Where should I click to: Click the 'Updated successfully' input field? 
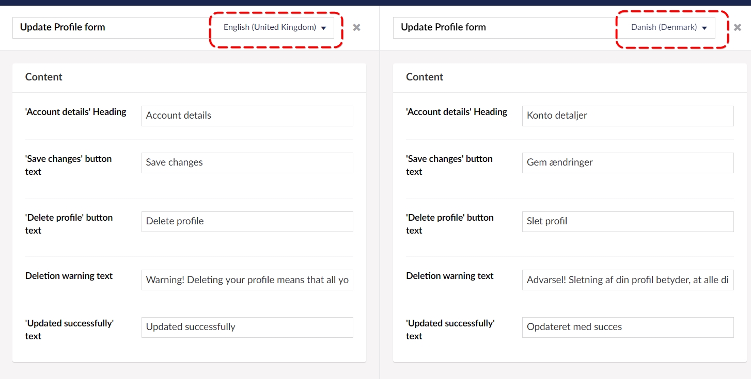point(247,327)
